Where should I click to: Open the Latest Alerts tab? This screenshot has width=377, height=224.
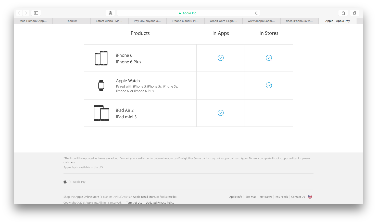[x=109, y=21]
